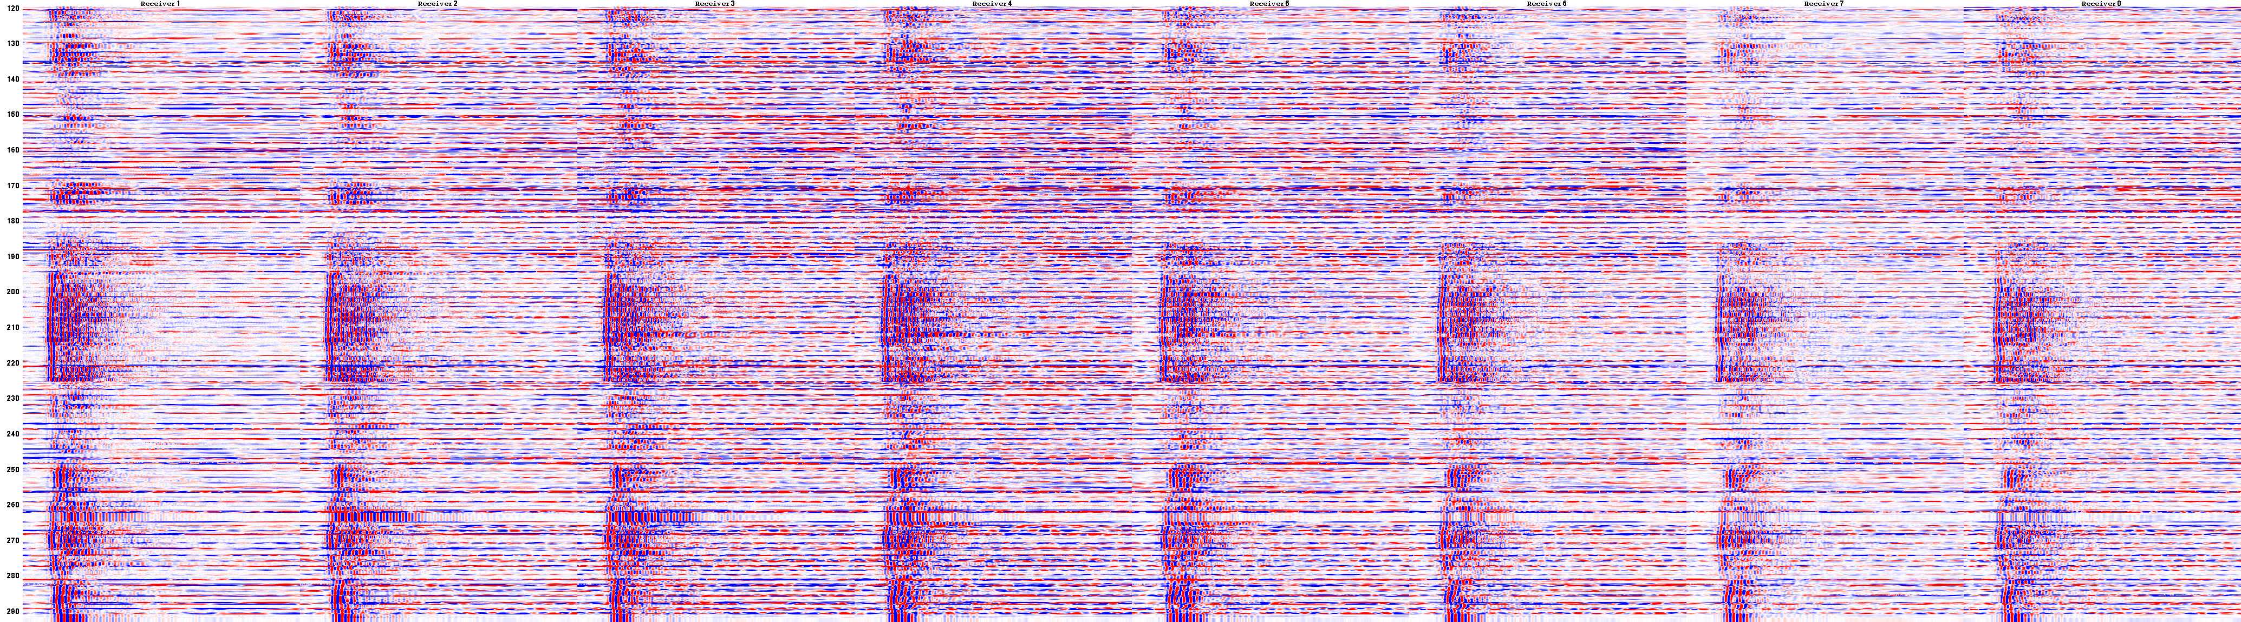The width and height of the screenshot is (2241, 622).
Task: Click the y-axis tick label 270
Action: tap(12, 541)
